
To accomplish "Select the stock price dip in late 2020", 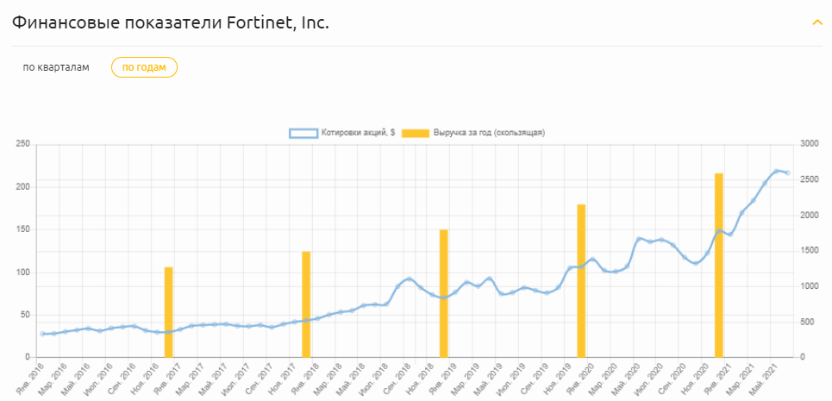I will tap(696, 263).
